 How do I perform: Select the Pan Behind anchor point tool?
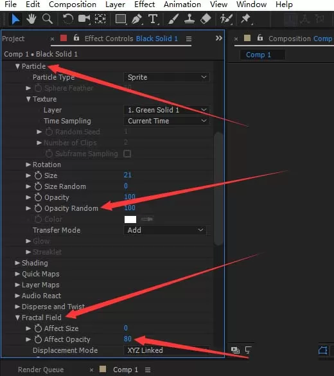(100, 19)
